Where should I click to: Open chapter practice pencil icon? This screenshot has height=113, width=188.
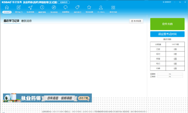coord(19,8)
